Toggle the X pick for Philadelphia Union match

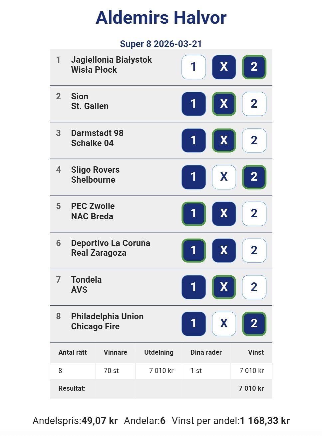(x=224, y=324)
